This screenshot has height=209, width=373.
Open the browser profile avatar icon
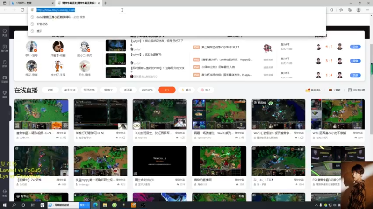click(x=359, y=10)
